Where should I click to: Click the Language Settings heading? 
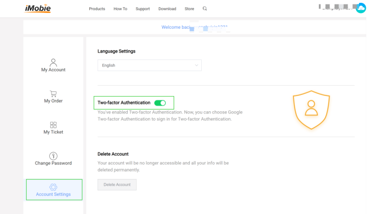pyautogui.click(x=116, y=51)
